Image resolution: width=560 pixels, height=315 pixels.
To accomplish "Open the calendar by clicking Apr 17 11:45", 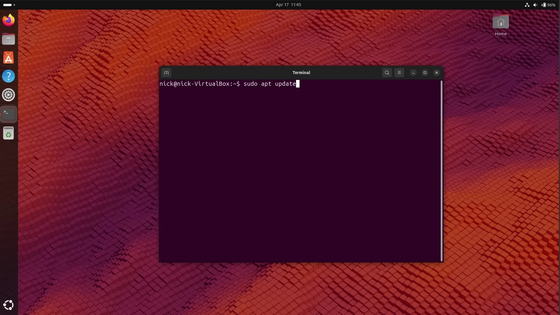I will click(288, 5).
